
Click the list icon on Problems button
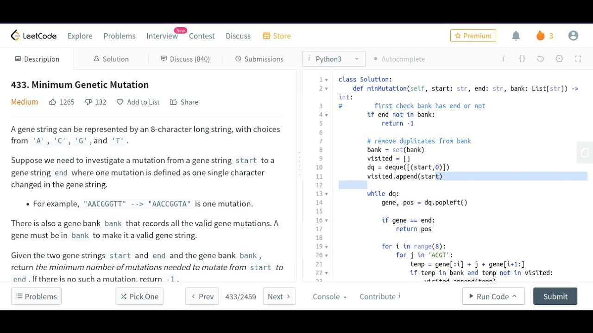click(19, 296)
